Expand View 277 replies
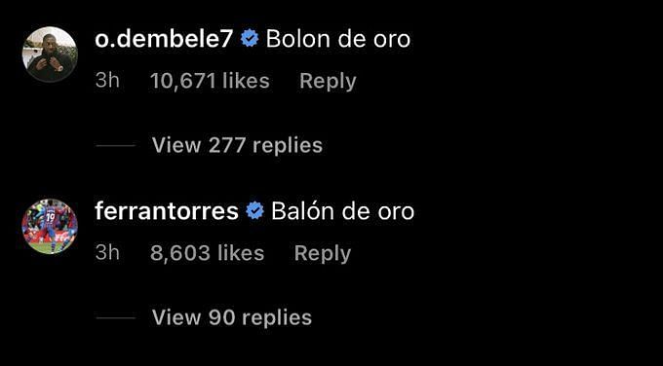 point(237,145)
